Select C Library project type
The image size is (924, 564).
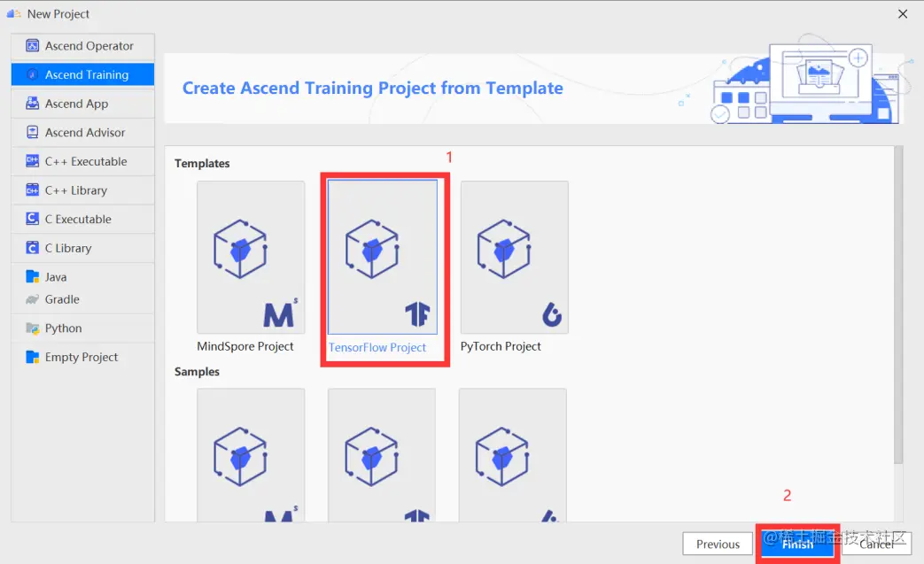pyautogui.click(x=82, y=247)
